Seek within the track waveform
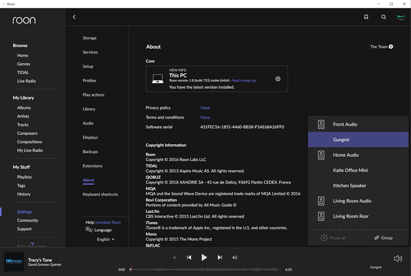Image resolution: width=411 pixels, height=276 pixels. tap(205, 269)
